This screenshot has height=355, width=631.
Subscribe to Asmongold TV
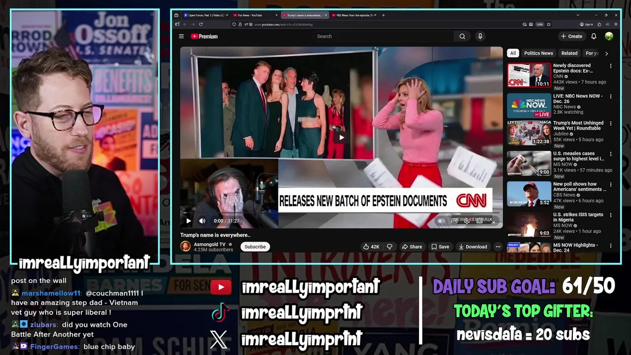pos(255,247)
